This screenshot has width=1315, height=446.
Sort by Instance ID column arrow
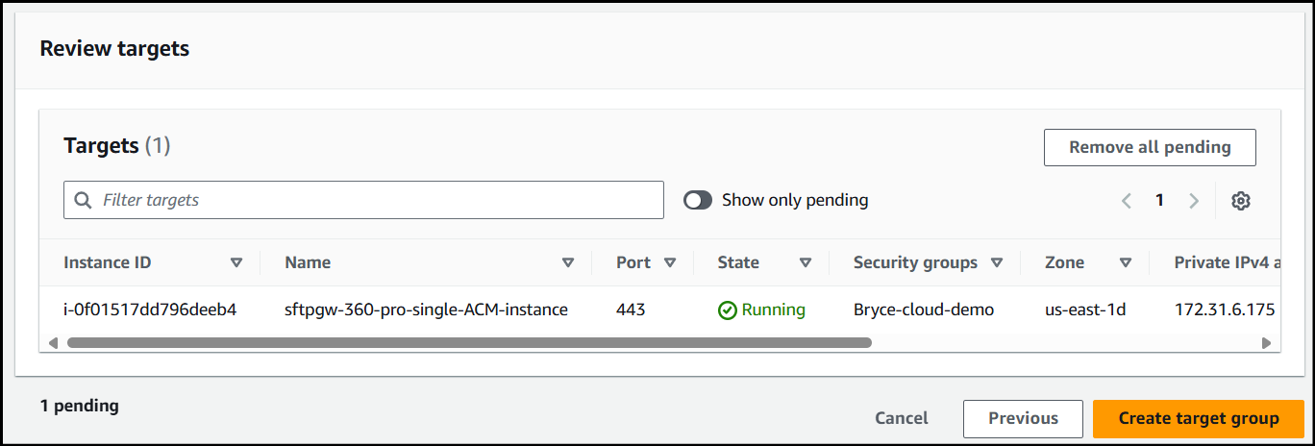236,262
